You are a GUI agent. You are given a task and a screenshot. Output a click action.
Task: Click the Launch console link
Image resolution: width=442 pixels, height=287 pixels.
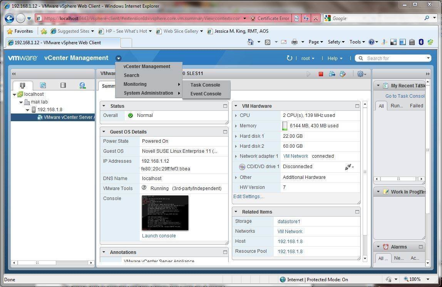click(x=159, y=236)
